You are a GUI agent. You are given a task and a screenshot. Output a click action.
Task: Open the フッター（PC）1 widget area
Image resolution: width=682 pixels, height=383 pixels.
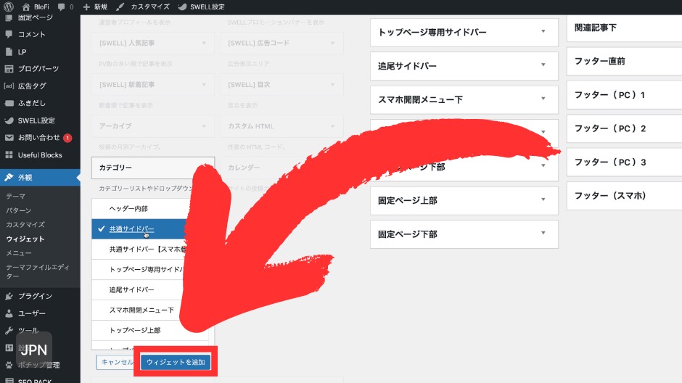(x=624, y=95)
